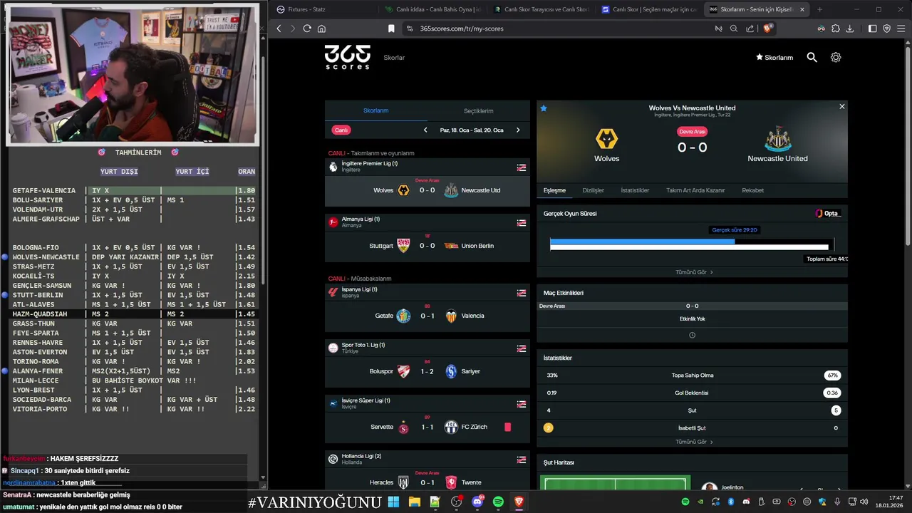
Task: Open the Windows Start menu
Action: (393, 502)
